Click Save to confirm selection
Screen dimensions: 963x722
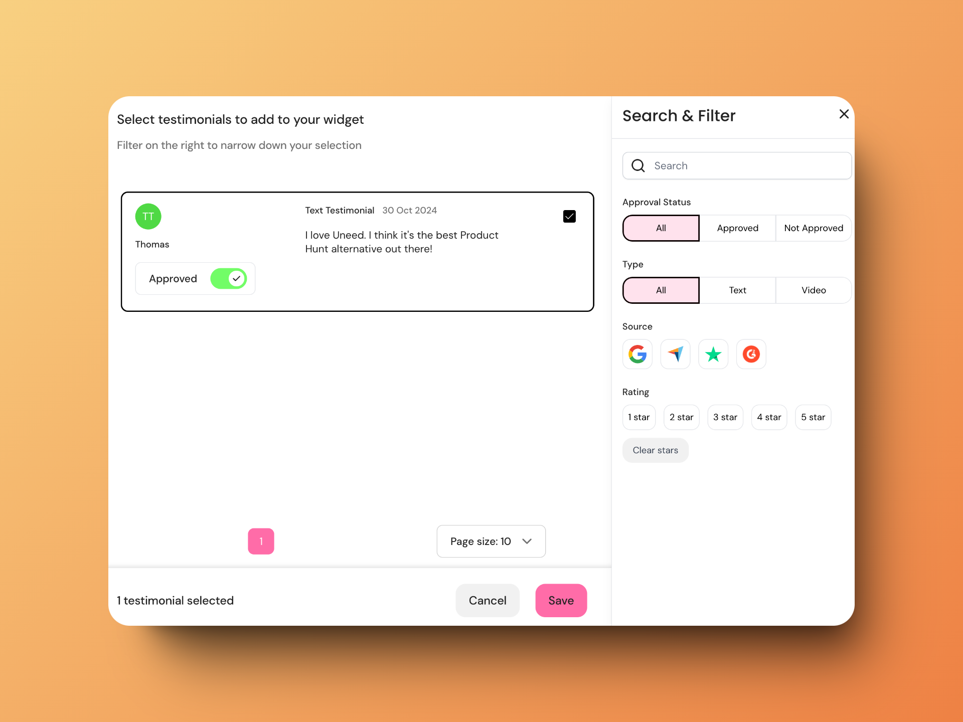click(x=561, y=600)
